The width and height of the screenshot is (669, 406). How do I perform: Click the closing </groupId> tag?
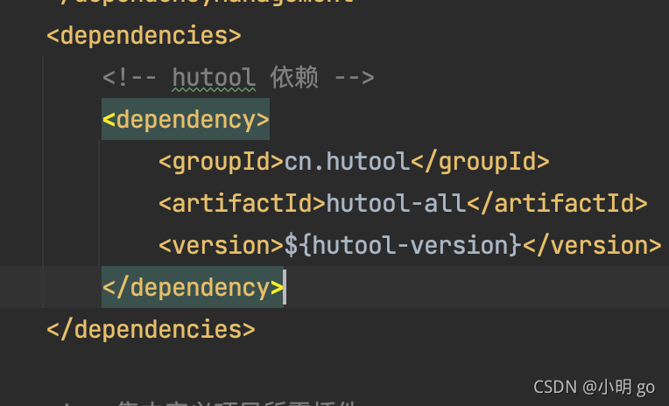coord(480,162)
